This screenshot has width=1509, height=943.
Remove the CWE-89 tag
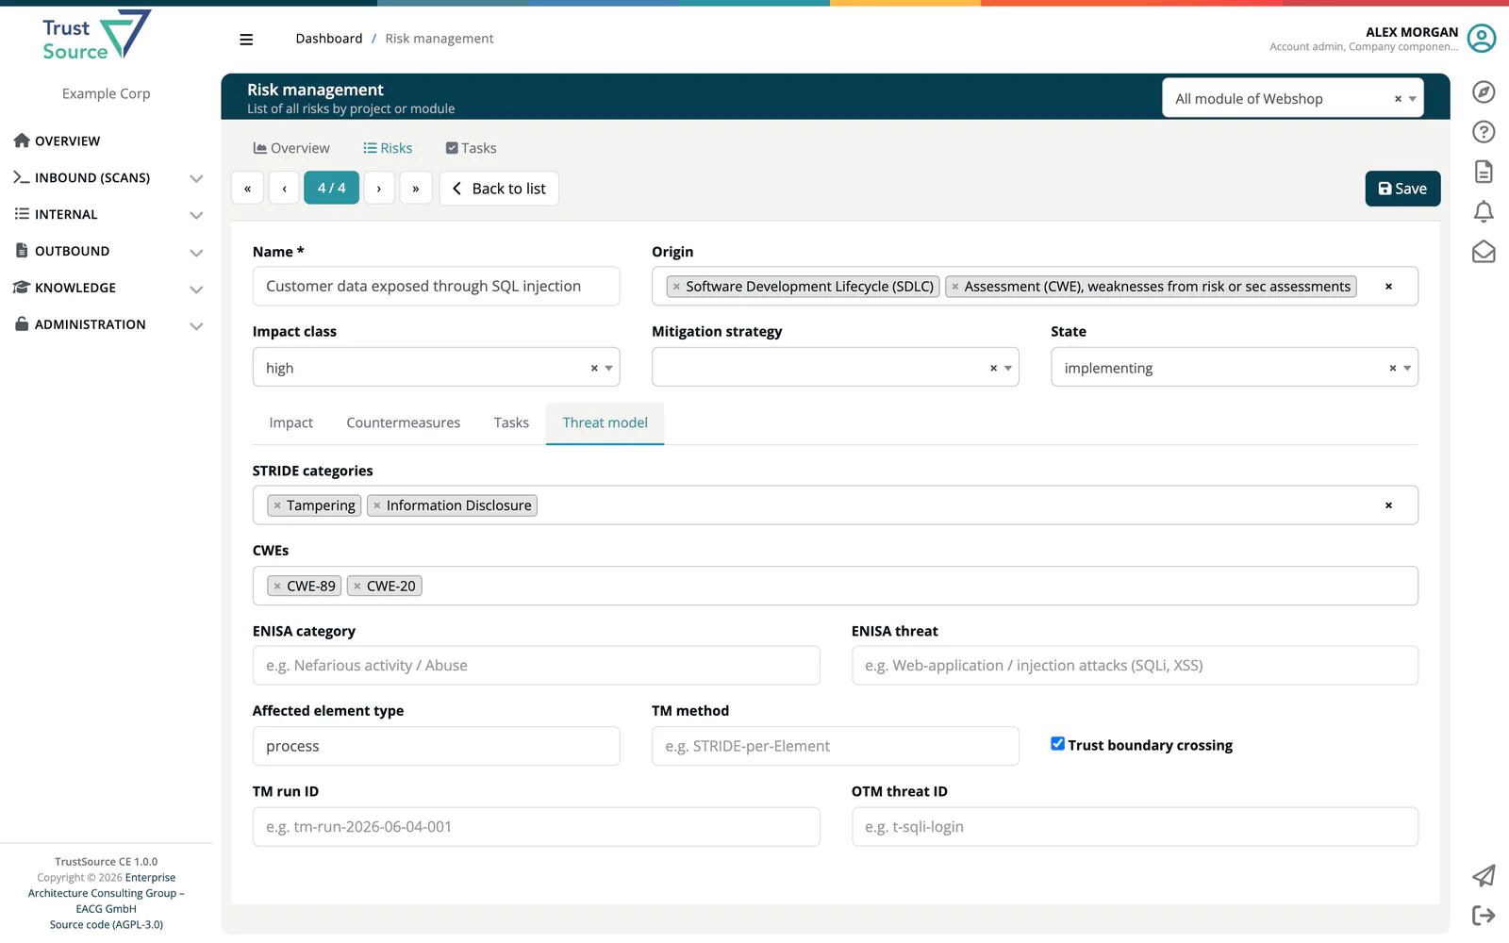[x=277, y=587]
